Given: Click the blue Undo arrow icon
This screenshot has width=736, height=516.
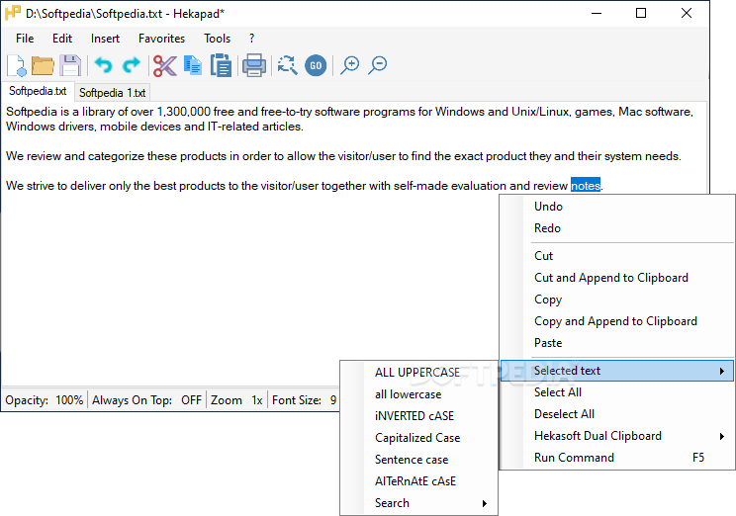Looking at the screenshot, I should click(x=103, y=65).
